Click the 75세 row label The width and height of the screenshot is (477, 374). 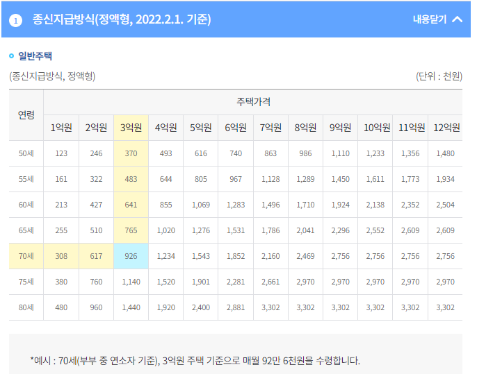[x=26, y=282]
